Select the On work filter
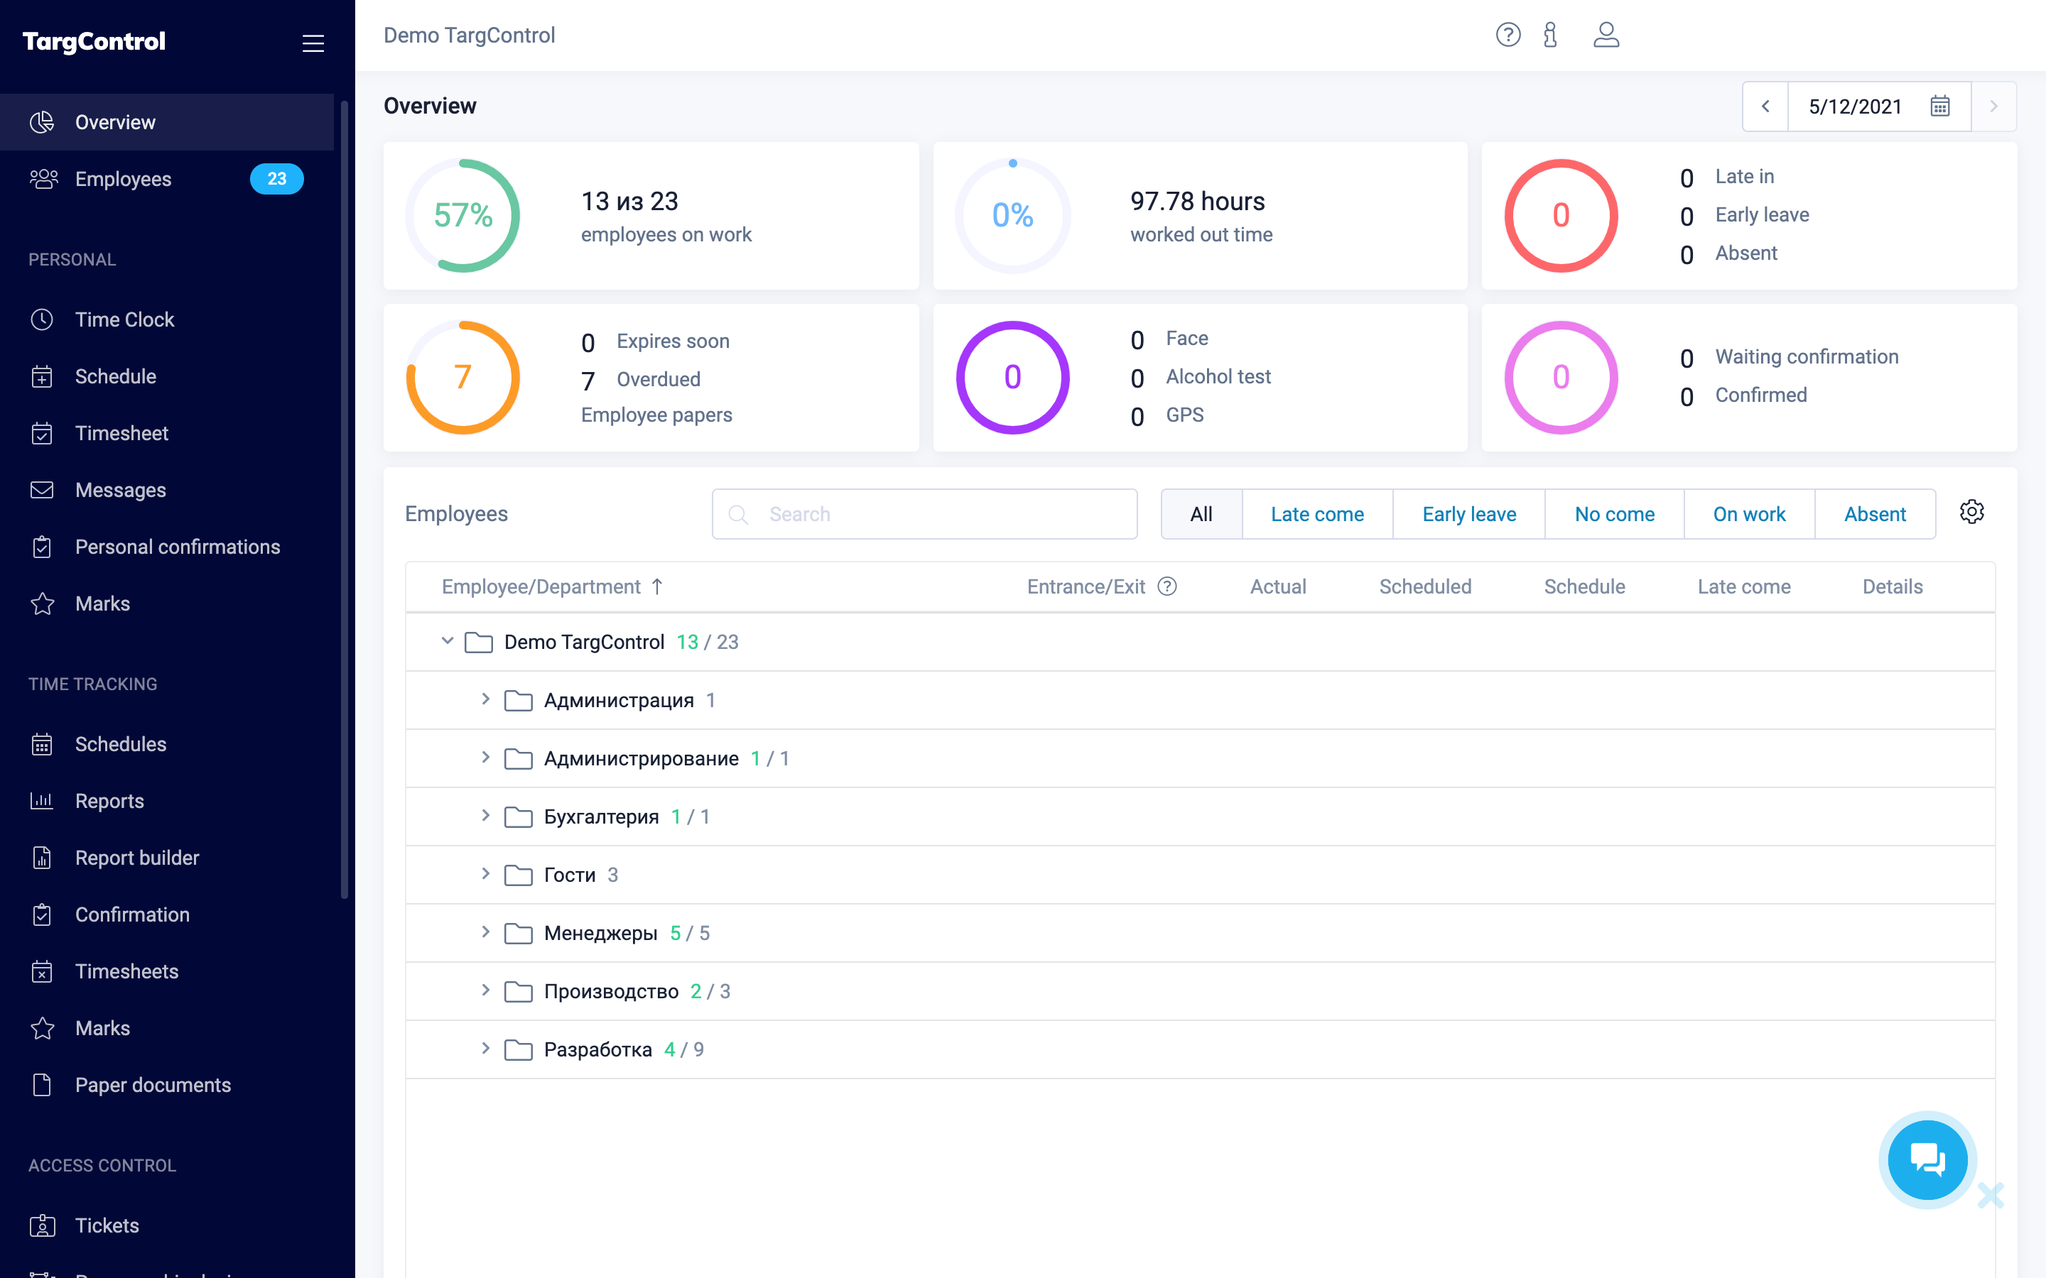 1748,514
